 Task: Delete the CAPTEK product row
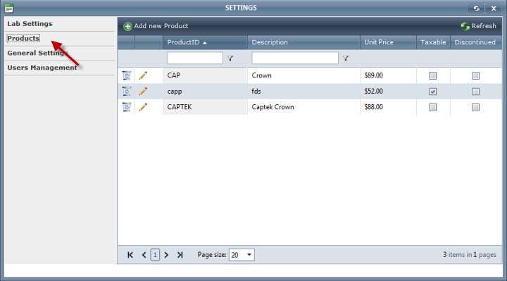pyautogui.click(x=127, y=107)
